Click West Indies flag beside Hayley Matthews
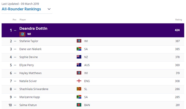 point(79,73)
